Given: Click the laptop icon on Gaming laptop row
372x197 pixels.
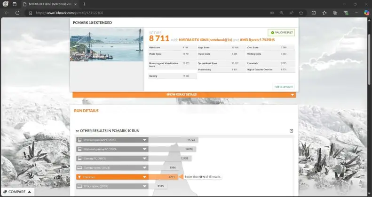Looking at the screenshot, I should [80, 167].
